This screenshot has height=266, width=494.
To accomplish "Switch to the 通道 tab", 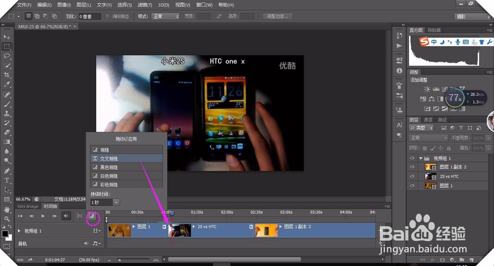I will (428, 119).
